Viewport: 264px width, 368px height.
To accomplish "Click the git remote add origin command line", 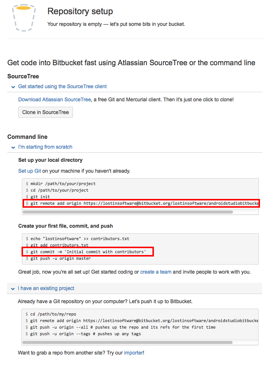I will coord(142,203).
